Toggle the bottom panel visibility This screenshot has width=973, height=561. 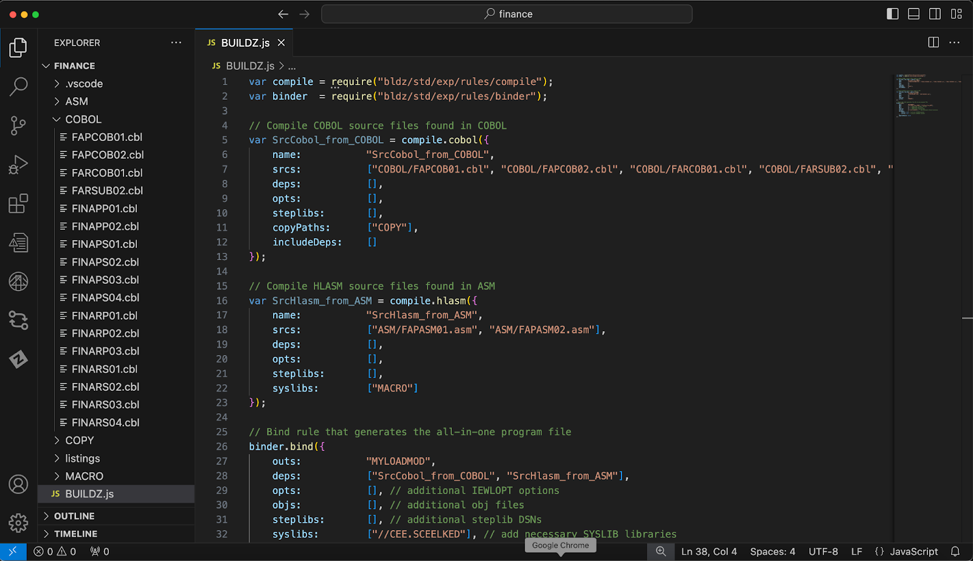pos(913,14)
